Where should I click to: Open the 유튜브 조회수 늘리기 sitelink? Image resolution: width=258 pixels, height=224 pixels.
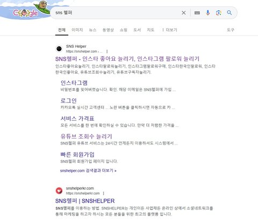(x=86, y=136)
